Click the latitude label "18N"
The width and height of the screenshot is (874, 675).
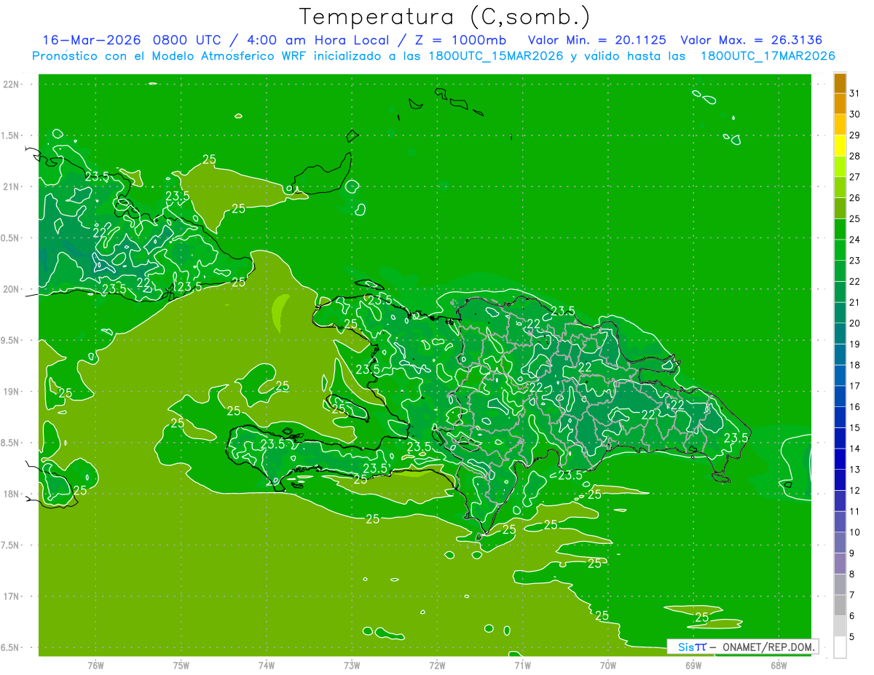[x=12, y=494]
